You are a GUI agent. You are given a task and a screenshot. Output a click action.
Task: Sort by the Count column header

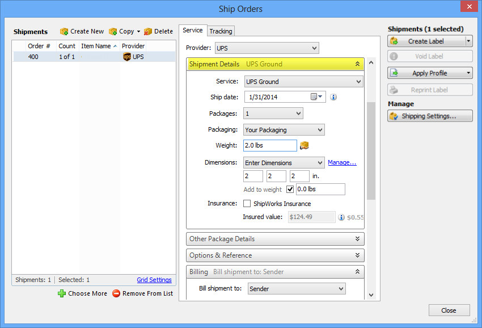click(x=67, y=46)
